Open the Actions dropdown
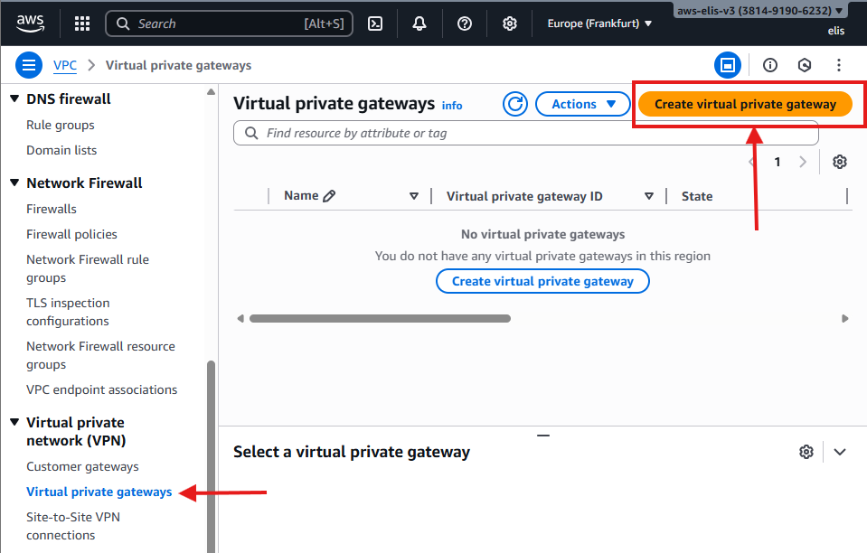Screen dimensions: 867x553 (582, 104)
